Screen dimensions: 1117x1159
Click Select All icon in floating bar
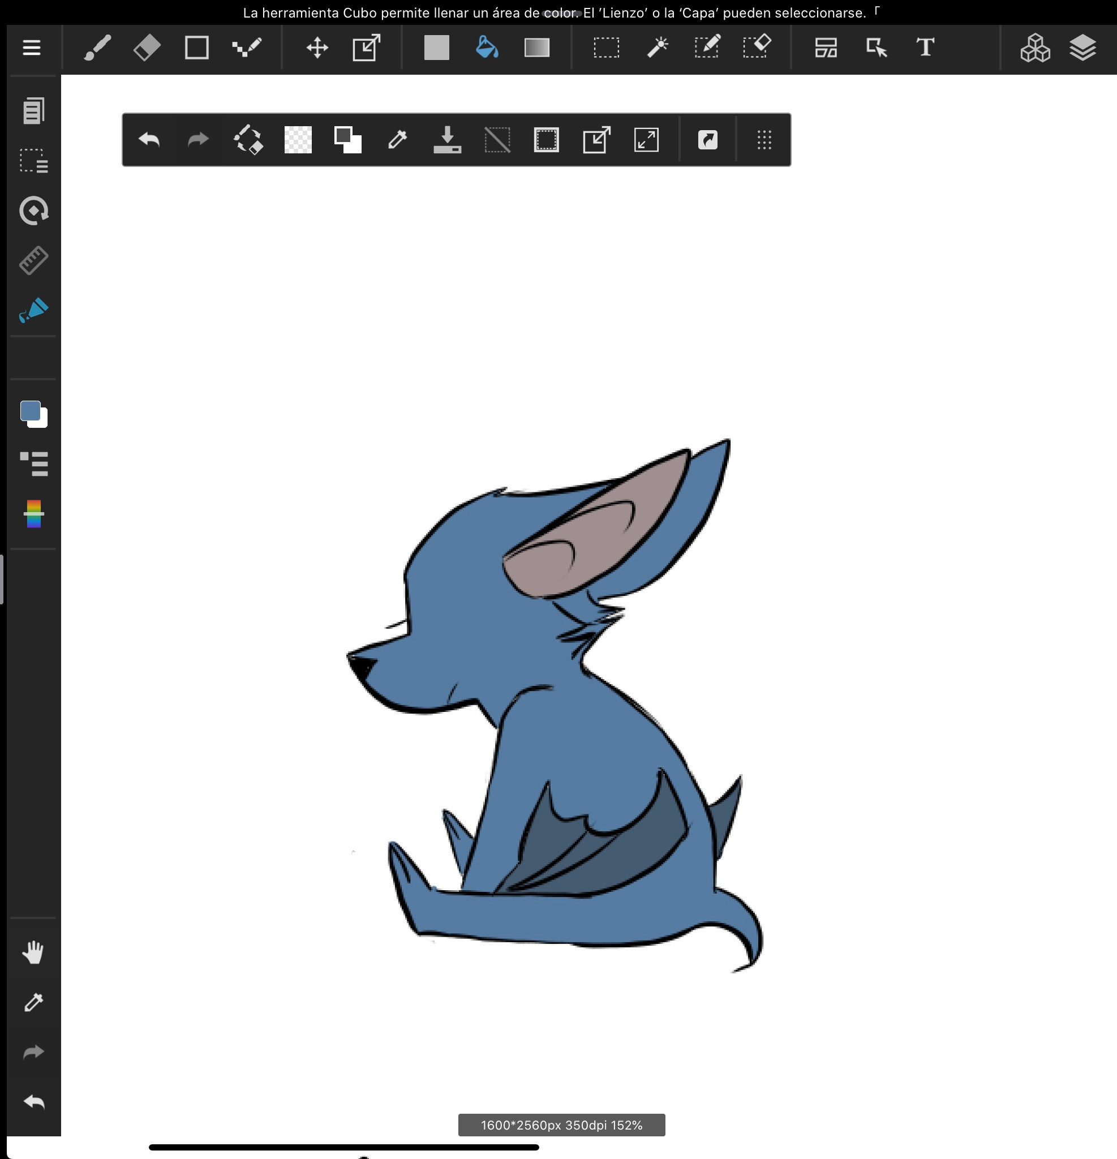coord(547,140)
